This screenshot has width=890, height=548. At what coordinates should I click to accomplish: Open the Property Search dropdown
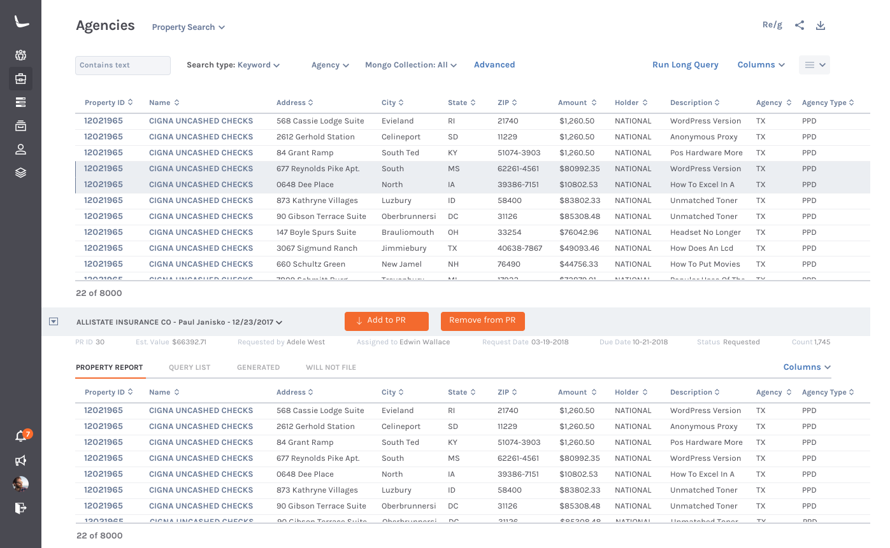[x=189, y=27]
